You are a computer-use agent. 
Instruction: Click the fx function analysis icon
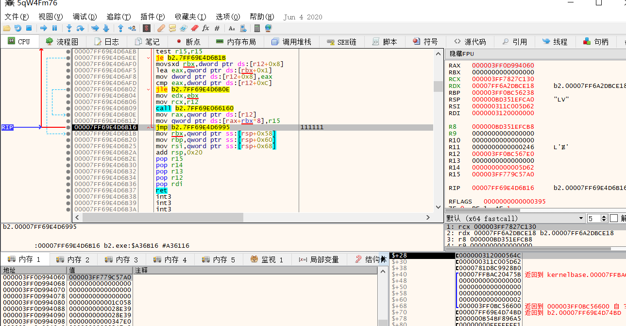(206, 28)
